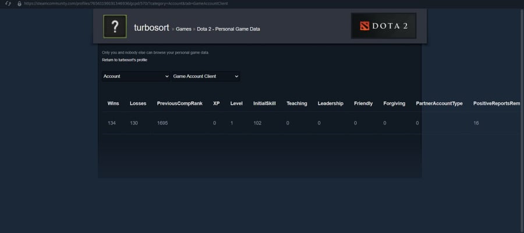Viewport: 524px width, 233px height.
Task: Click Return to turbosort's profile link
Action: coord(125,60)
